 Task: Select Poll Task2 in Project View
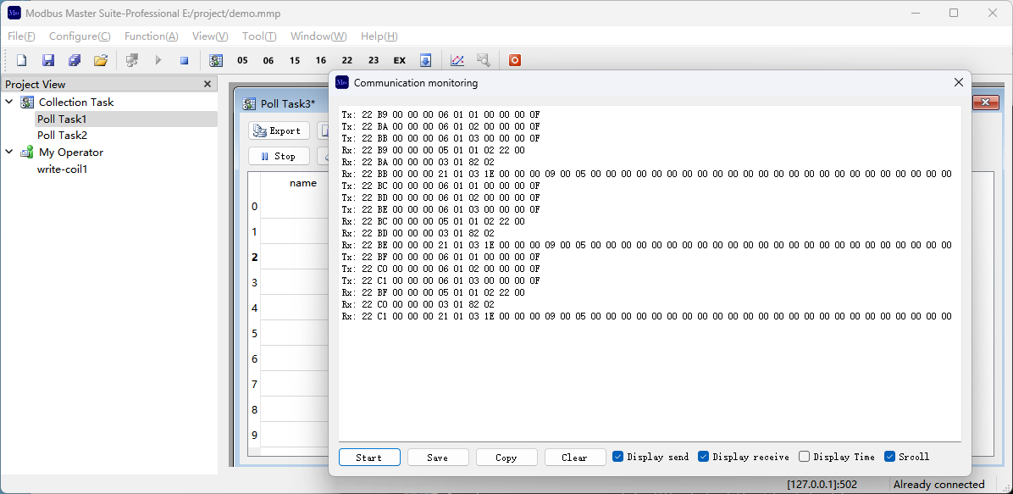pyautogui.click(x=62, y=135)
